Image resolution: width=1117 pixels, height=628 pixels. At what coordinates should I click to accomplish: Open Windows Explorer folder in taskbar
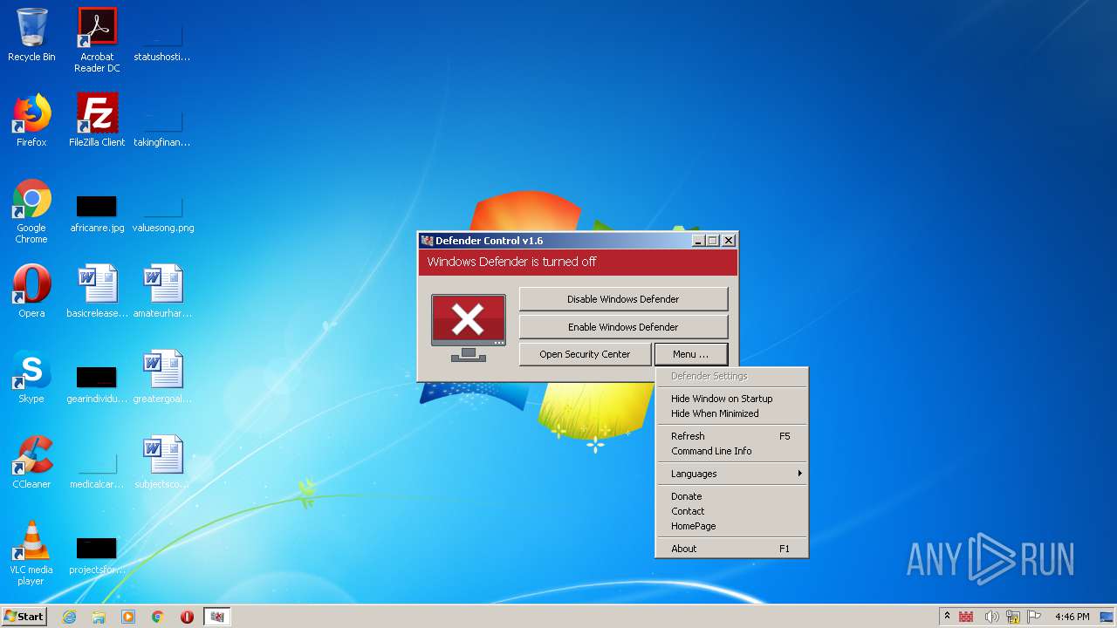(x=99, y=617)
